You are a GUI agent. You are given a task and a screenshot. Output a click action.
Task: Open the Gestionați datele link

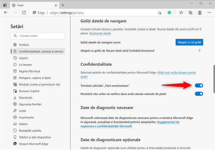100,33
